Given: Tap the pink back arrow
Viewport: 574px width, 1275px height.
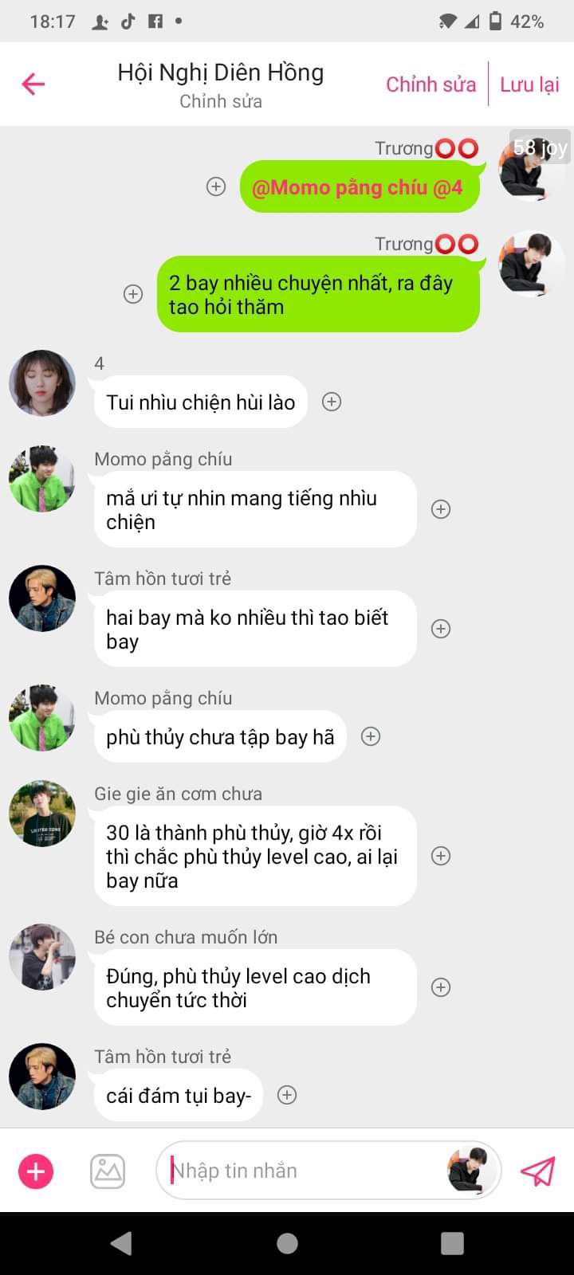Looking at the screenshot, I should pos(33,84).
